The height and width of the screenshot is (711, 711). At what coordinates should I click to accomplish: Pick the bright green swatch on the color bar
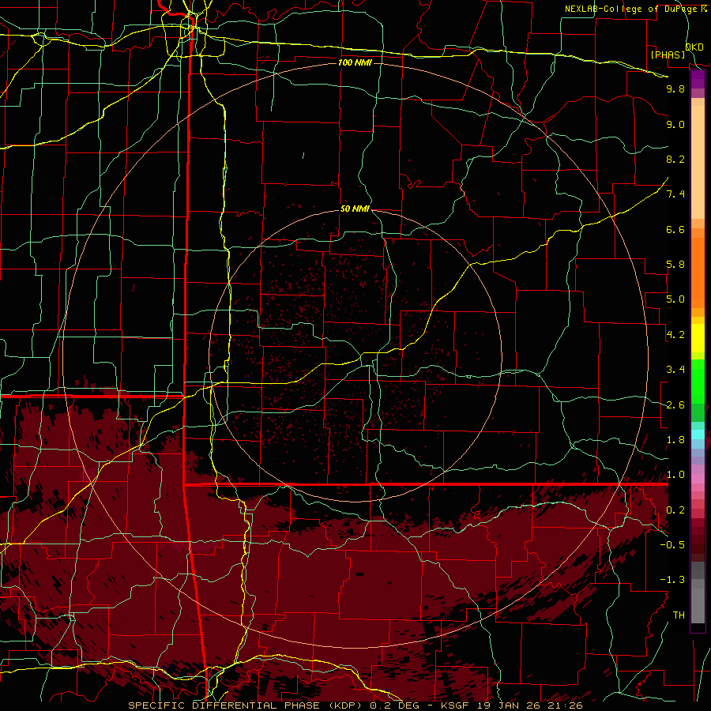(x=698, y=381)
